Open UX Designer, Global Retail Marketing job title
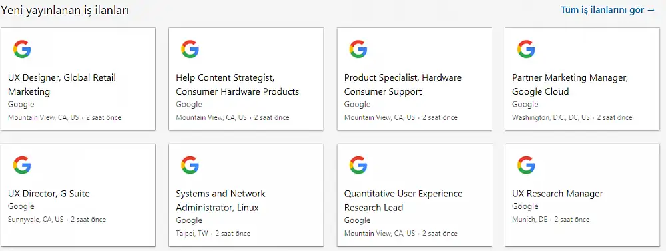666x251 pixels. [62, 85]
